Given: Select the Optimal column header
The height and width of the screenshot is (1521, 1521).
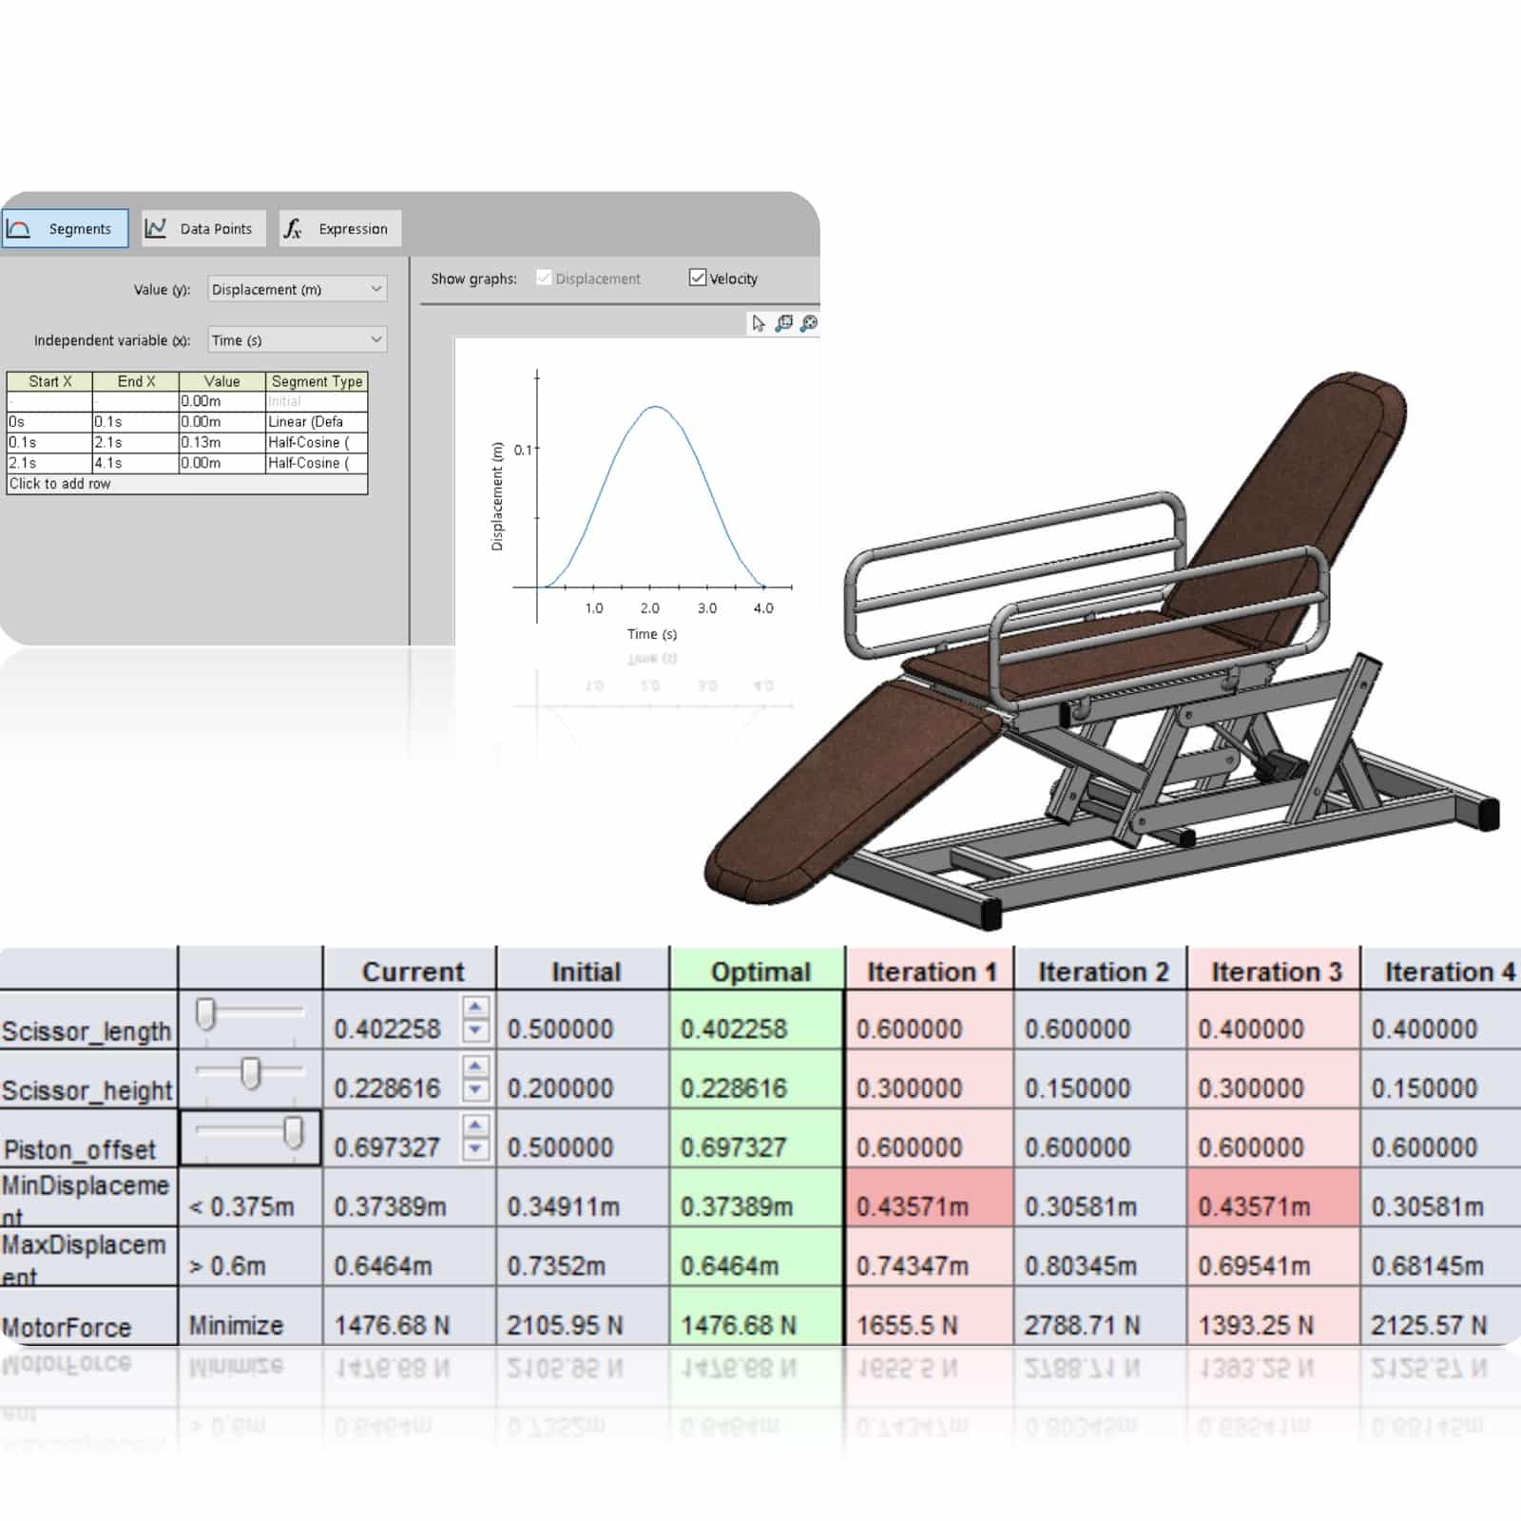Looking at the screenshot, I should [759, 972].
